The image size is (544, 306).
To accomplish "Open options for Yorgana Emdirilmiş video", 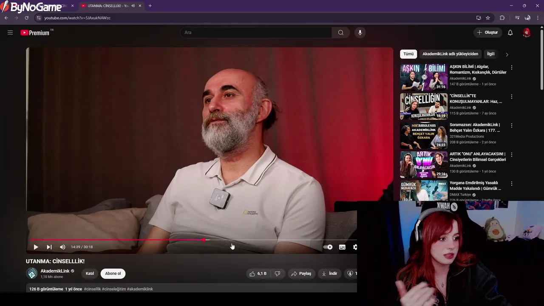I will [512, 184].
